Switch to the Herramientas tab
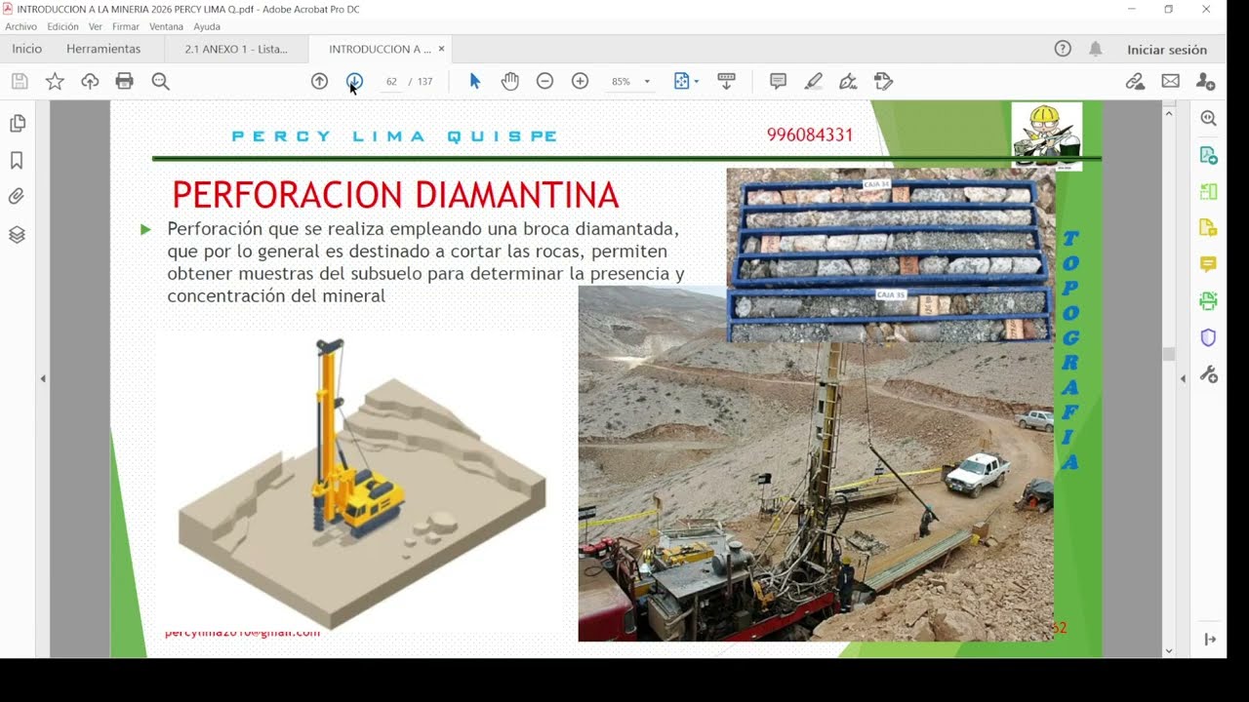Viewport: 1249px width, 702px height. pyautogui.click(x=103, y=49)
